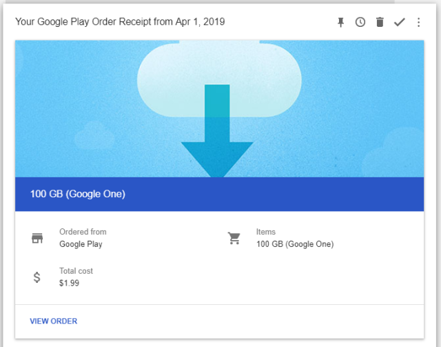Click the store icon beside Ordered from
Image resolution: width=441 pixels, height=347 pixels.
point(37,238)
